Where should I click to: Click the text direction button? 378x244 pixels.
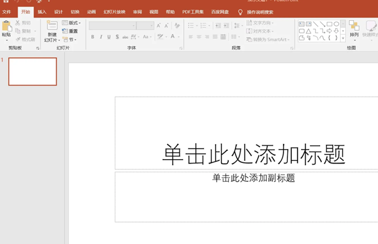coord(260,23)
